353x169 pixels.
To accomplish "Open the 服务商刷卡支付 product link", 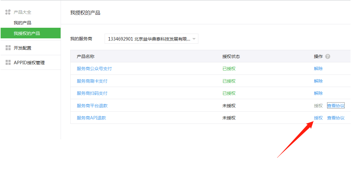I will (x=92, y=81).
